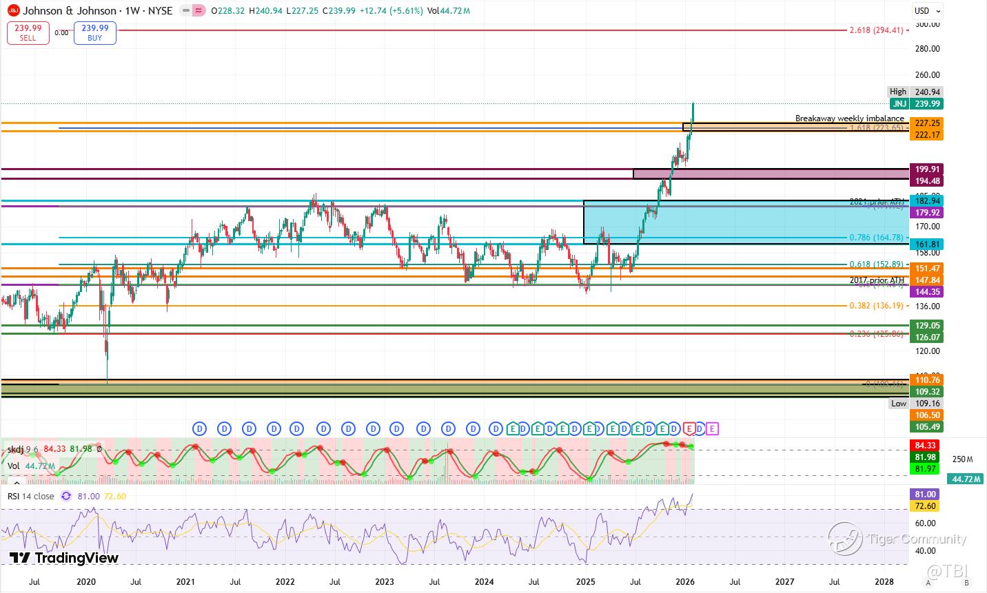Click the green 105.49 price axis label
Viewport: 987px width, 593px height.
pos(926,427)
